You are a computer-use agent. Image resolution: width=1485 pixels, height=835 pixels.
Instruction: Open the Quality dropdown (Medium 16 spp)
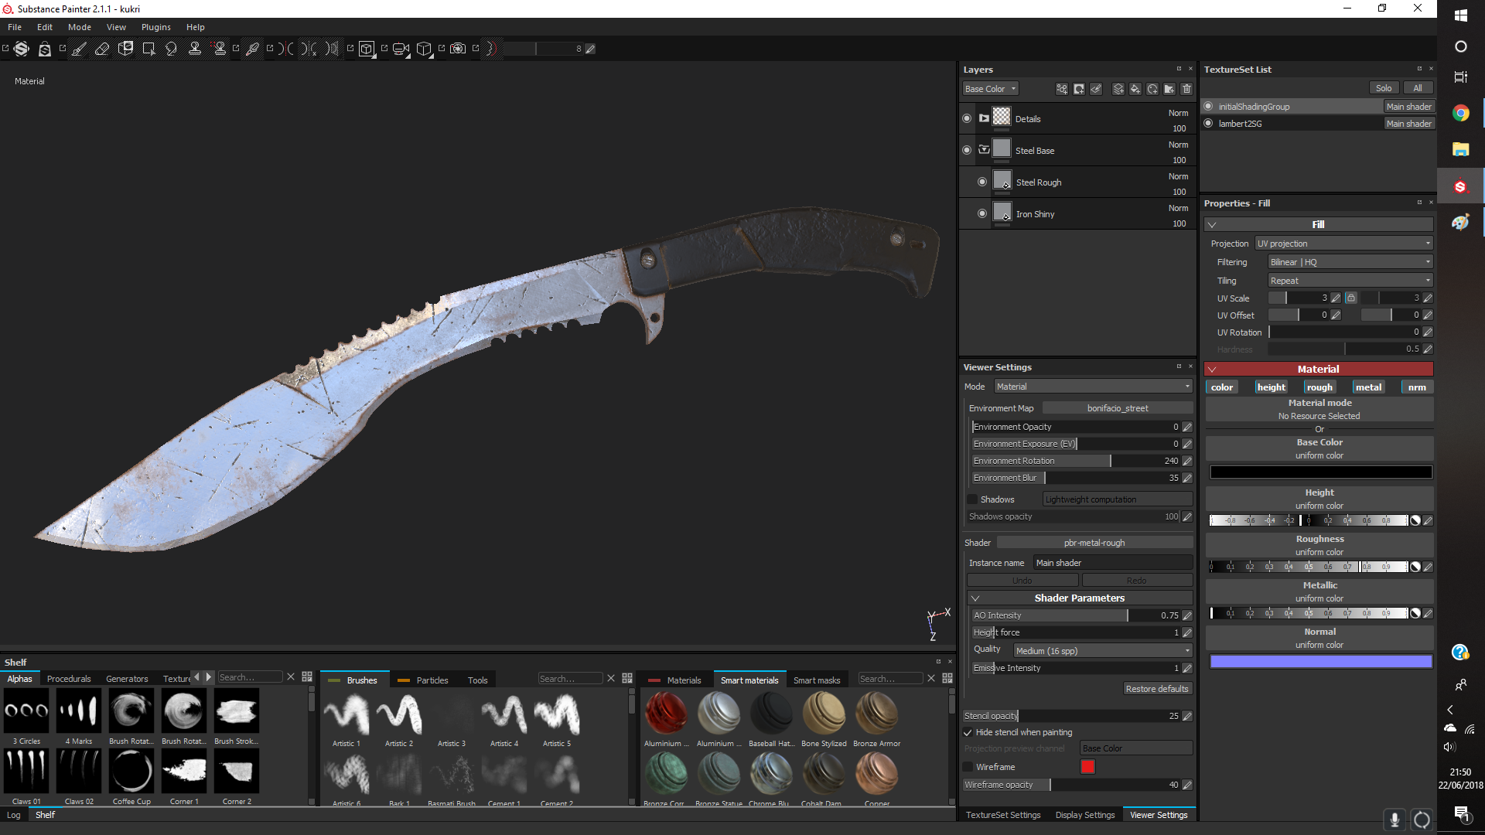(1103, 651)
